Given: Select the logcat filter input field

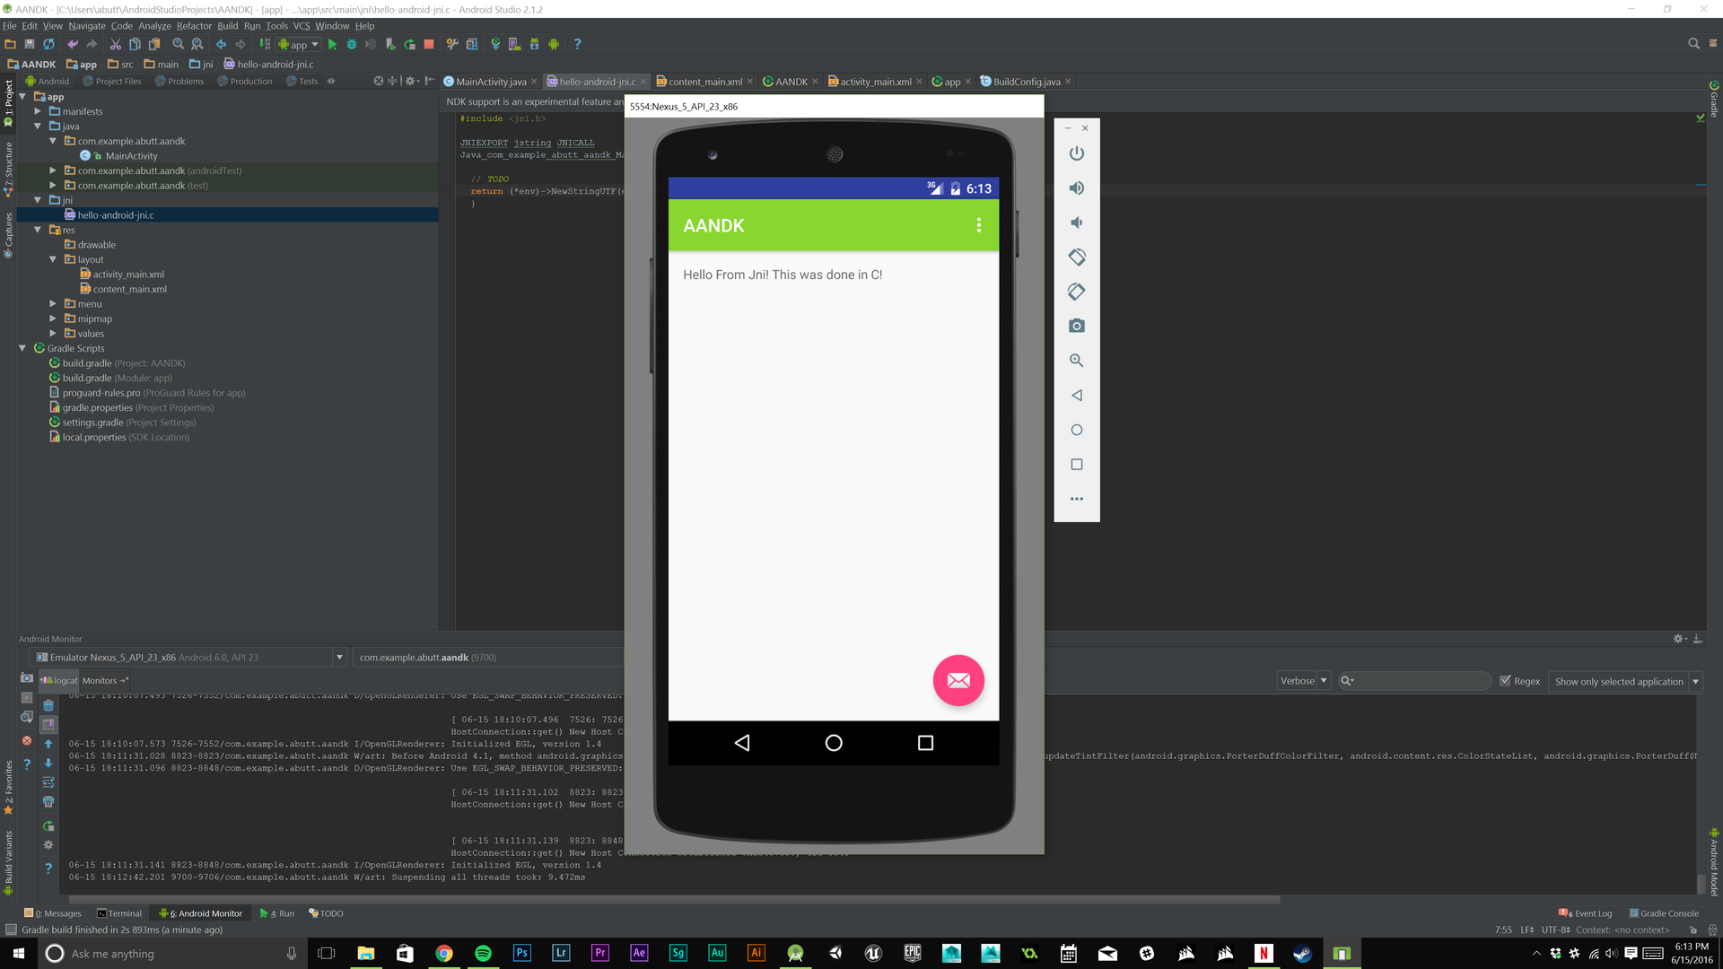Looking at the screenshot, I should click(1414, 680).
